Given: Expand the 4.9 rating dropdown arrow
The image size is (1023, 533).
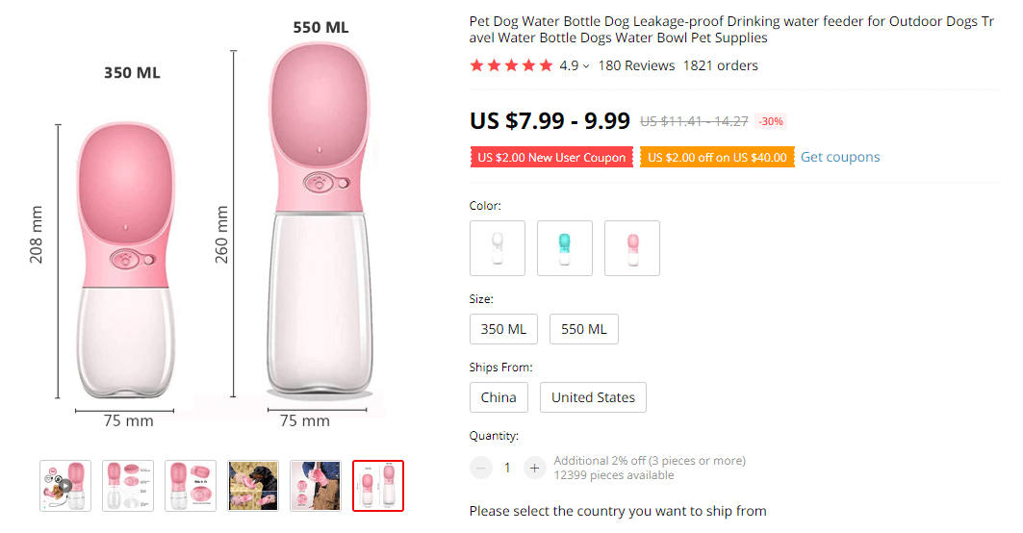Looking at the screenshot, I should (586, 66).
